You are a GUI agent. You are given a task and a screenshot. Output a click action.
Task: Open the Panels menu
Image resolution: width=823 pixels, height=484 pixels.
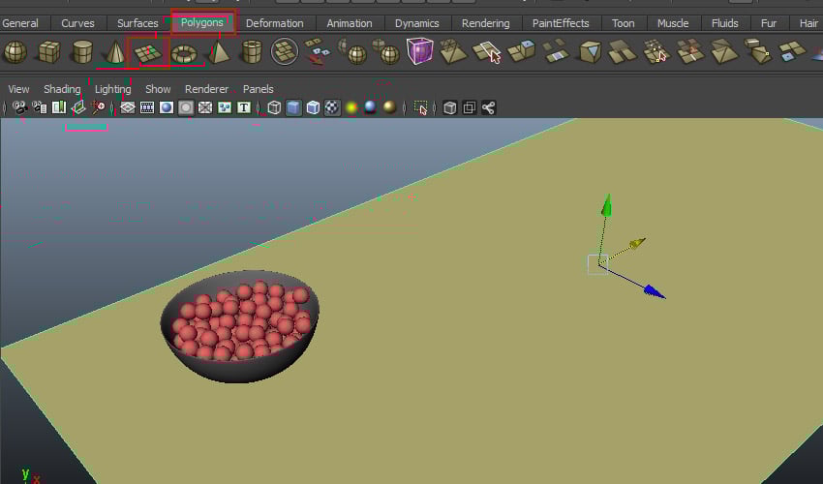pos(258,89)
